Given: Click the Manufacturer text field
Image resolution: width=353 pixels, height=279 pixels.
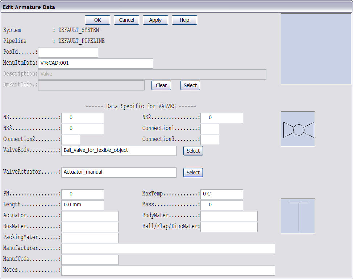Looking at the screenshot, I should pos(168,249).
